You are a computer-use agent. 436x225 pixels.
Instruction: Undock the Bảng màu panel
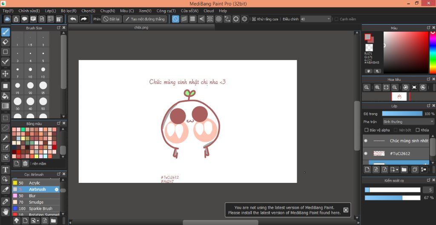[x=59, y=123]
